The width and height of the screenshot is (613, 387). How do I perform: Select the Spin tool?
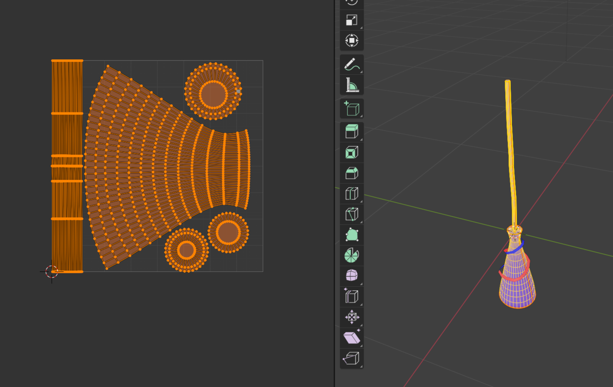pos(350,256)
